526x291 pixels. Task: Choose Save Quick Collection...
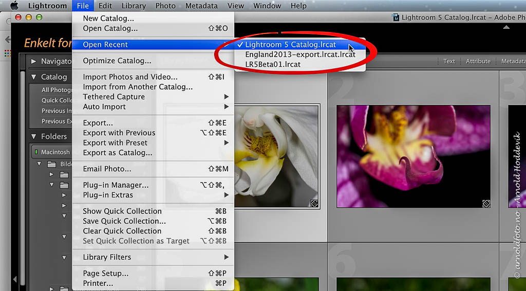153,221
